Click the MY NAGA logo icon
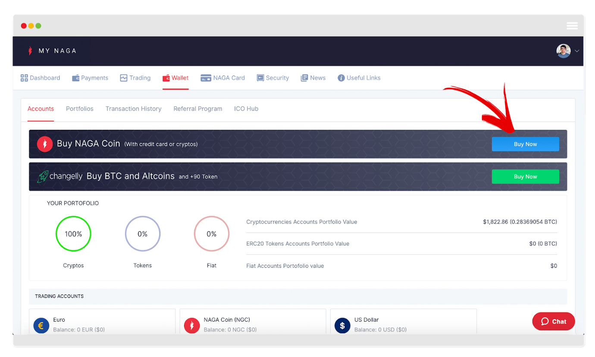Viewport: 595px width, 357px height. 30,51
